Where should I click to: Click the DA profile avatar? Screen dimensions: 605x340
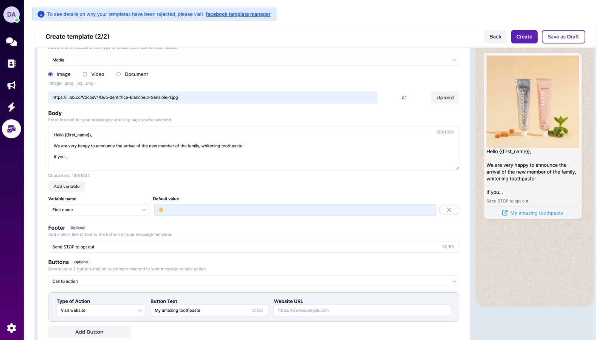tap(11, 14)
